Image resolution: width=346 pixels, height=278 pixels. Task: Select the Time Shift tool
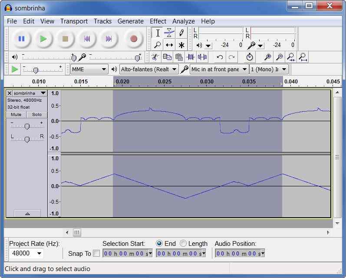[x=169, y=45]
